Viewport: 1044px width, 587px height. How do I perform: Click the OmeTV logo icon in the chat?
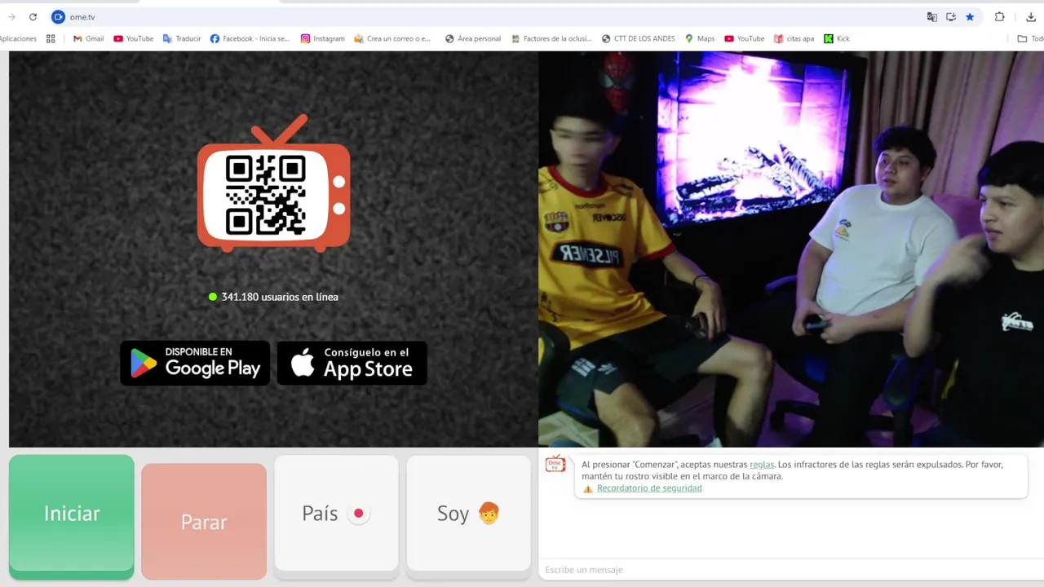[x=555, y=464]
